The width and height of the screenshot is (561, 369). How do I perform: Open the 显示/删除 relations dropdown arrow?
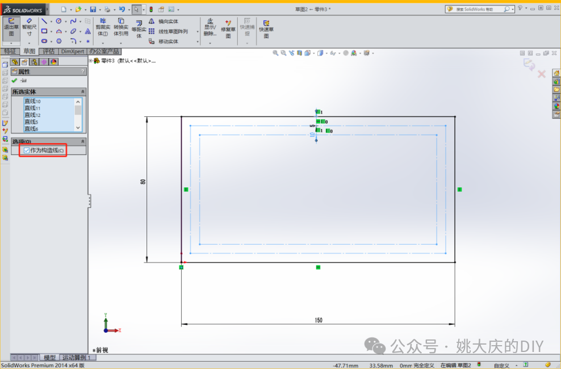(x=210, y=43)
